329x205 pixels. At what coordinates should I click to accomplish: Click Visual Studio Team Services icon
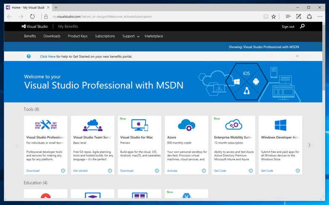coord(93,125)
